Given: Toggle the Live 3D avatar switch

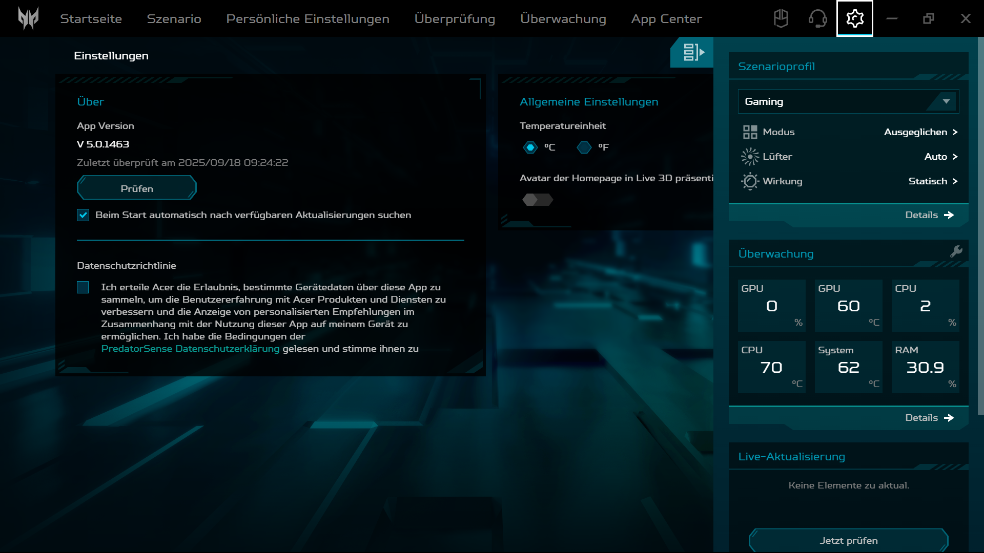Looking at the screenshot, I should pos(537,200).
